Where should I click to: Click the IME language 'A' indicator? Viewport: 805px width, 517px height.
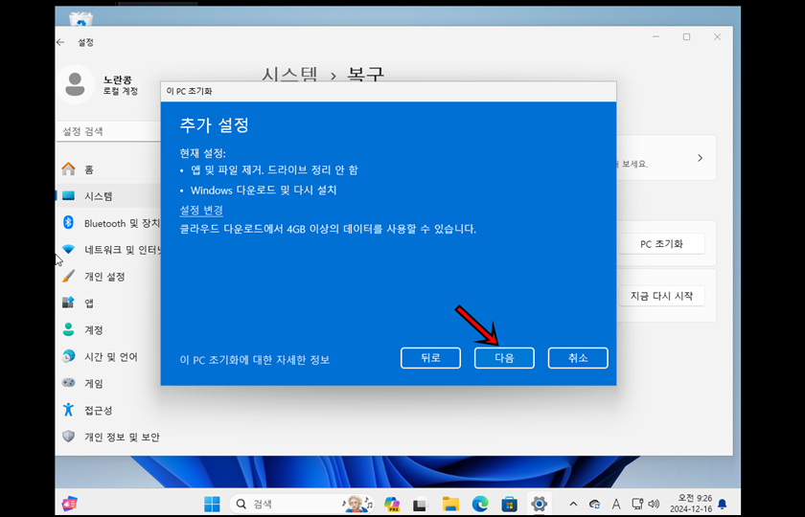point(616,504)
